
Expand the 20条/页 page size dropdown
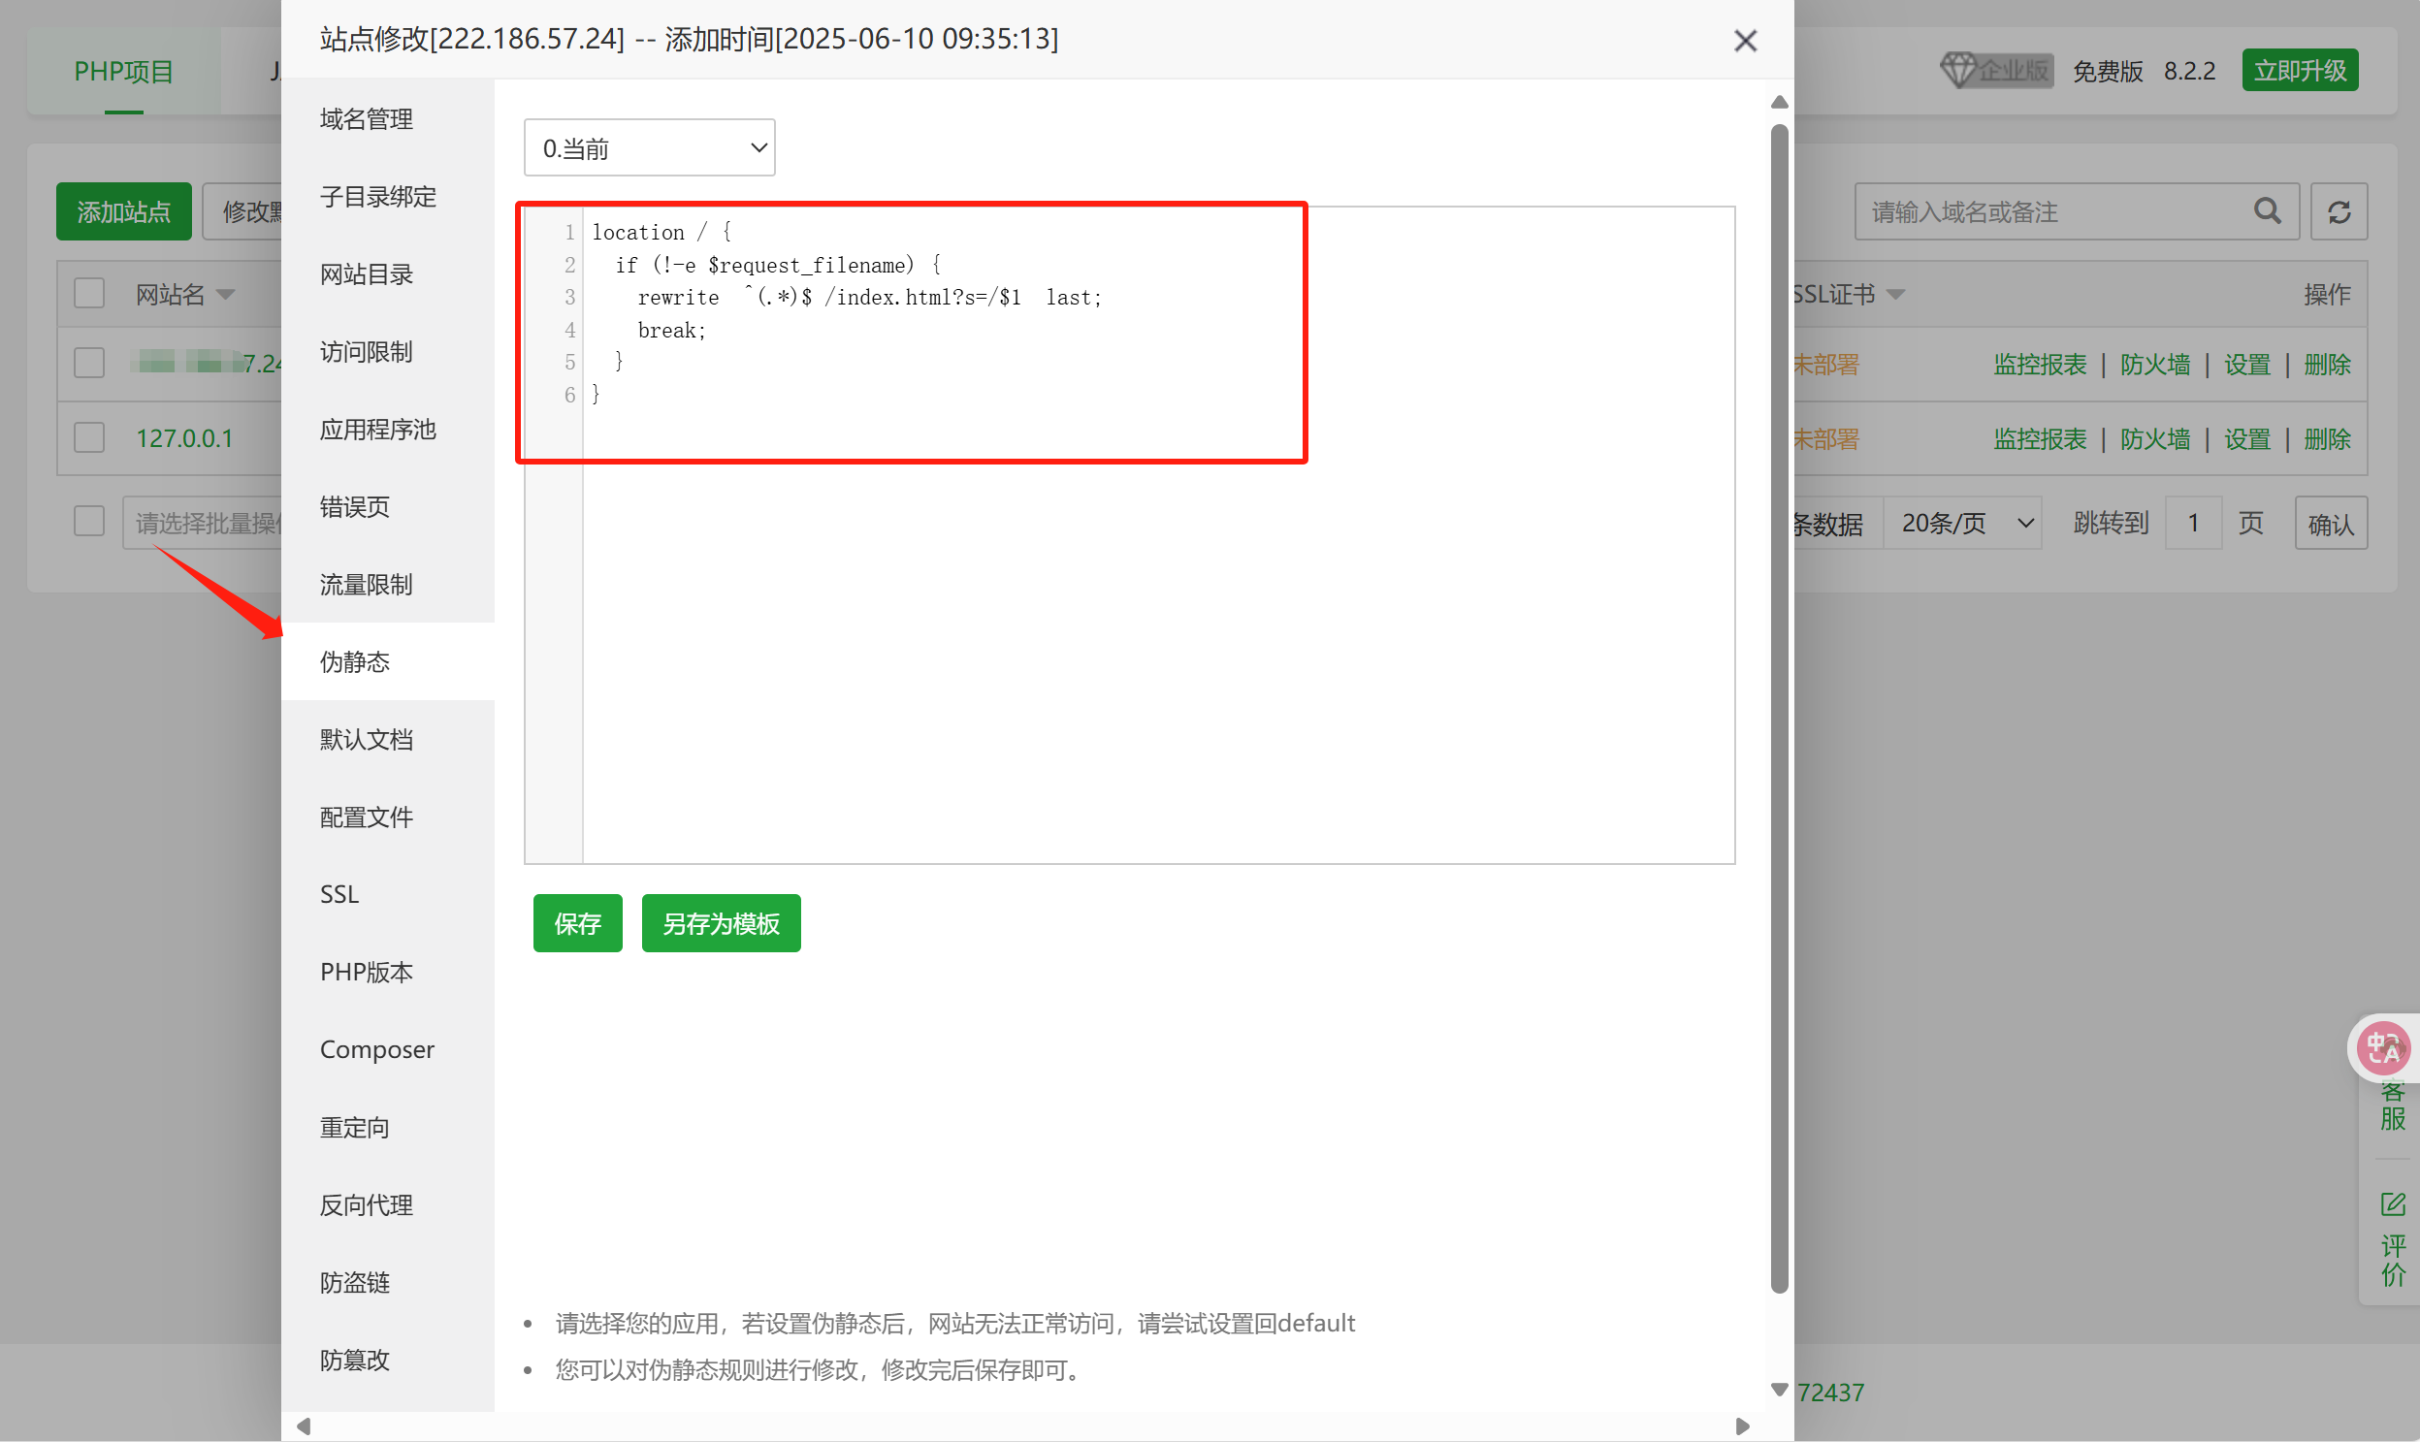pyautogui.click(x=1963, y=523)
